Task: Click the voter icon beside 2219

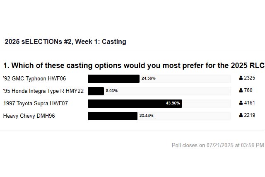Action: point(241,115)
